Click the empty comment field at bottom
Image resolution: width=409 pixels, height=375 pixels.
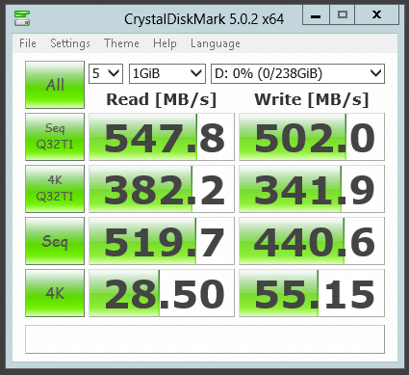tap(205, 339)
